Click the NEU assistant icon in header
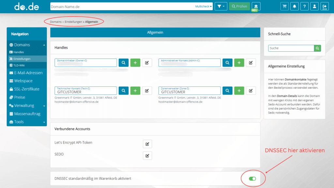Screen dimensions: 334x188 coord(256,7)
